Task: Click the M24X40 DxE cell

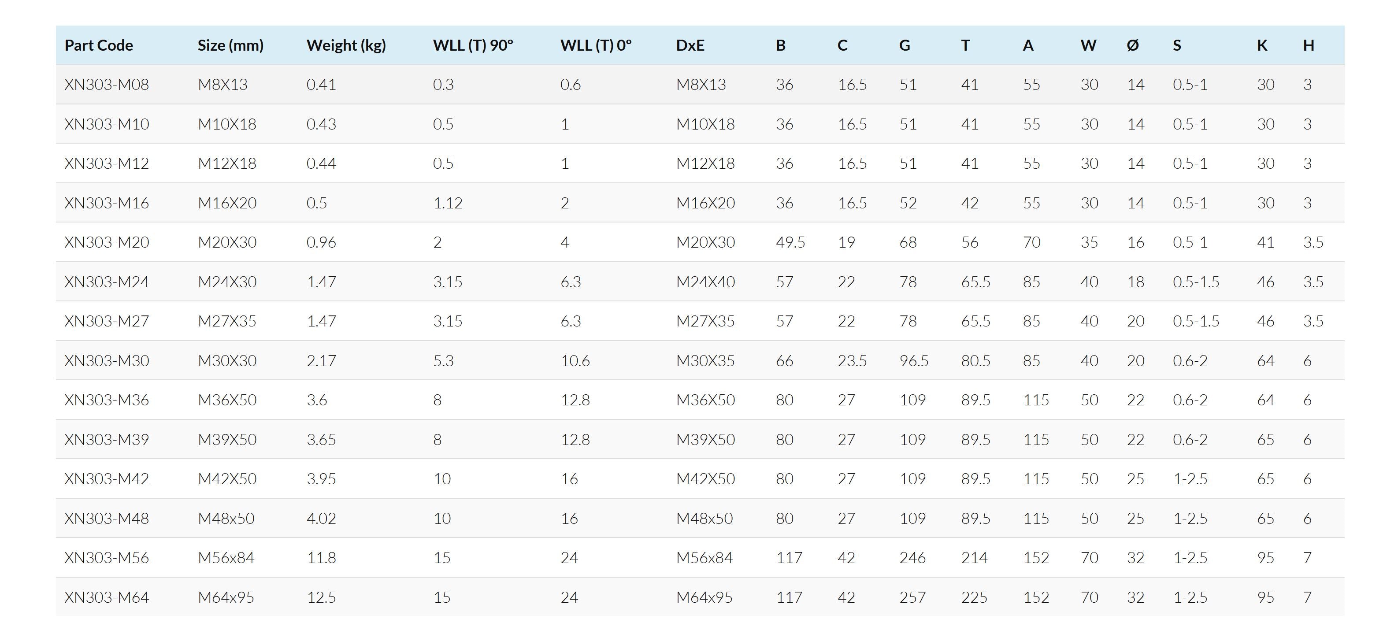Action: point(705,282)
